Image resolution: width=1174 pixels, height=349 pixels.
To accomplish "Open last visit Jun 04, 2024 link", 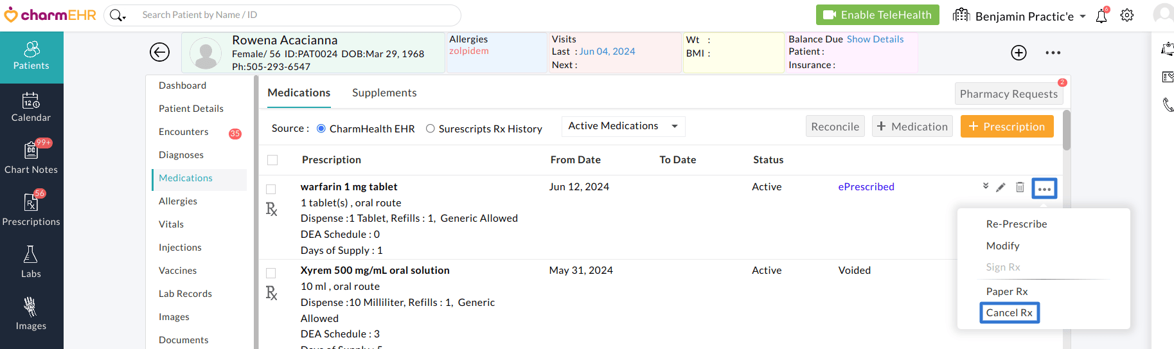I will [x=607, y=51].
